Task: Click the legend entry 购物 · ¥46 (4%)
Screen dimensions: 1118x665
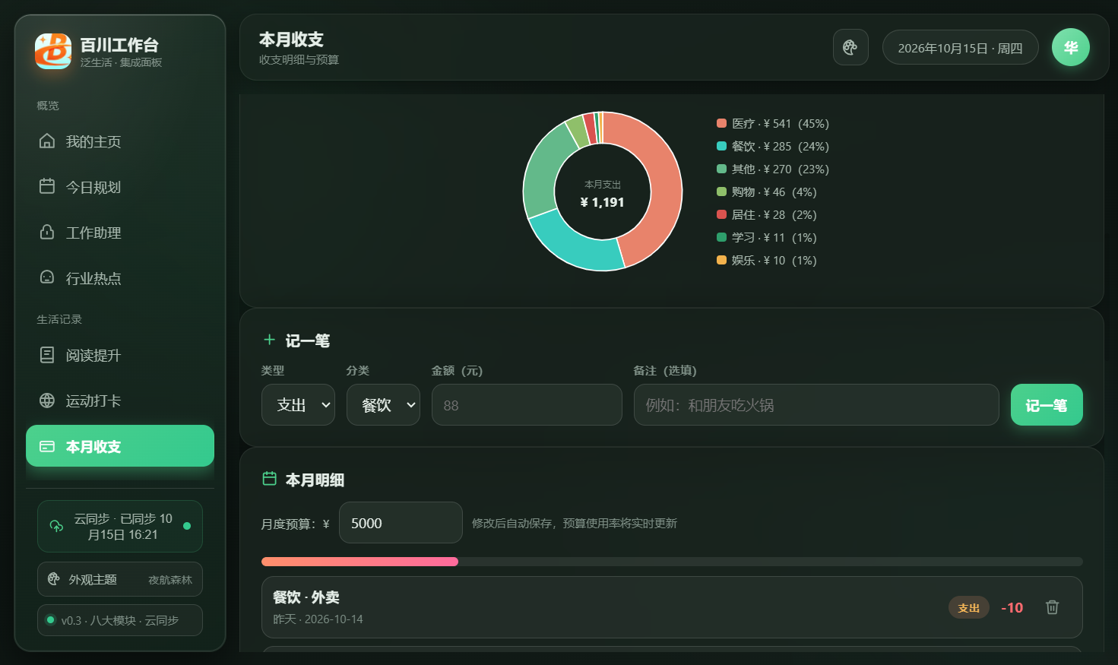Action: [767, 192]
